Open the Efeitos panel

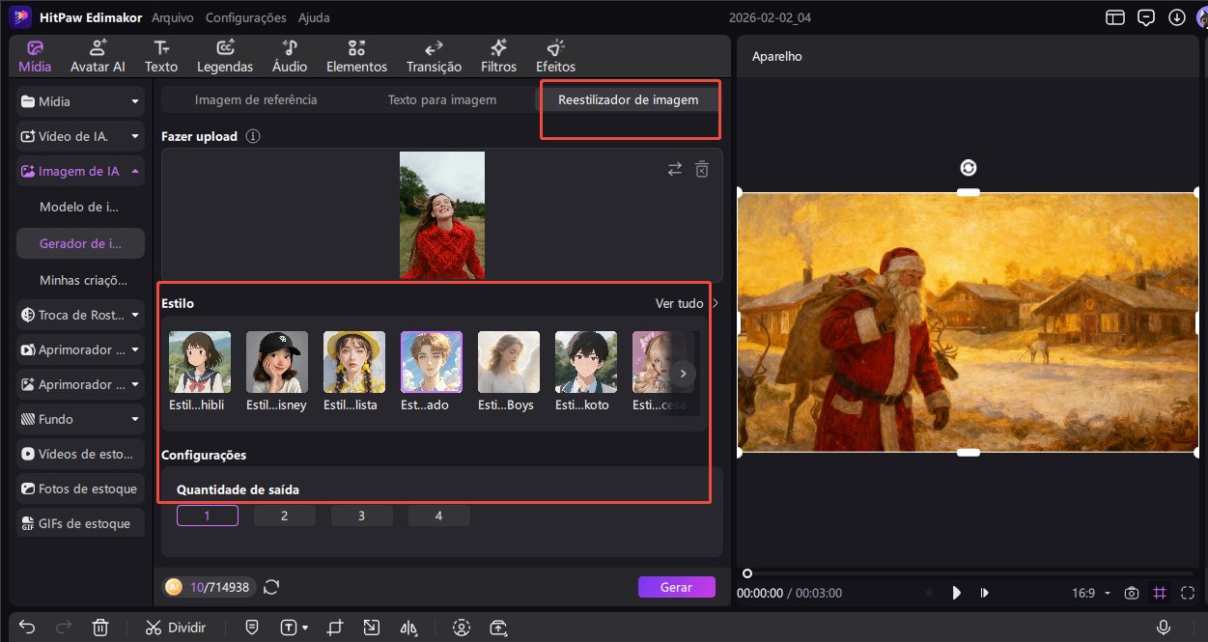click(554, 55)
